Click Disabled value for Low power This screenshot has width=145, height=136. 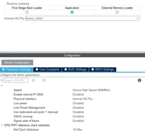tap(78, 103)
